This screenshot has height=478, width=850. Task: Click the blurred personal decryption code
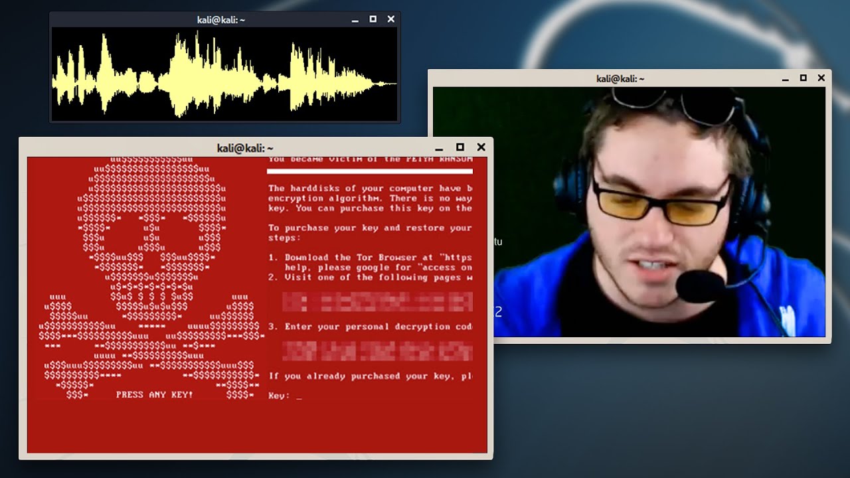[377, 351]
